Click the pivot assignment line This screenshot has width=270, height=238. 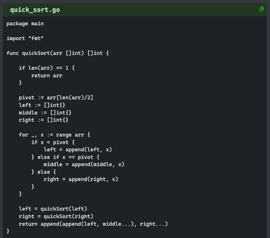pyautogui.click(x=56, y=98)
